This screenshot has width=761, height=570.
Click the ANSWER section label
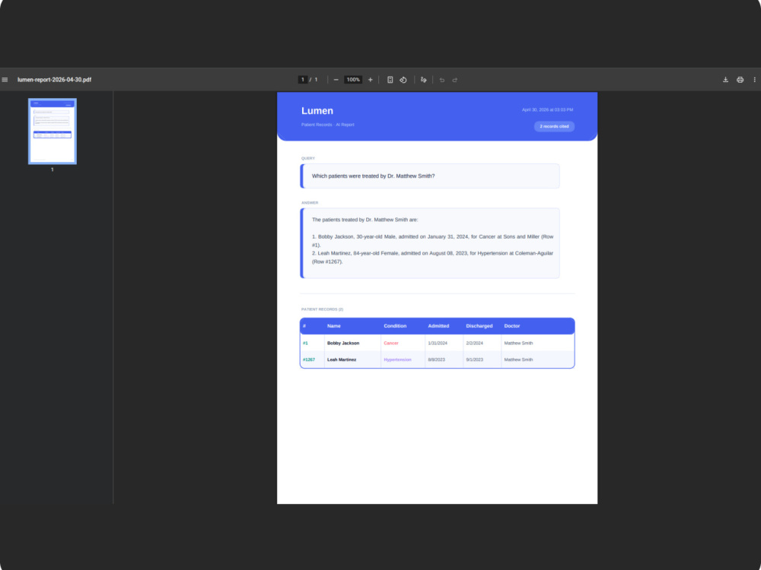(310, 203)
